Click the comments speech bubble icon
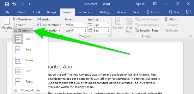The height and width of the screenshot is (94, 194). [x=188, y=12]
